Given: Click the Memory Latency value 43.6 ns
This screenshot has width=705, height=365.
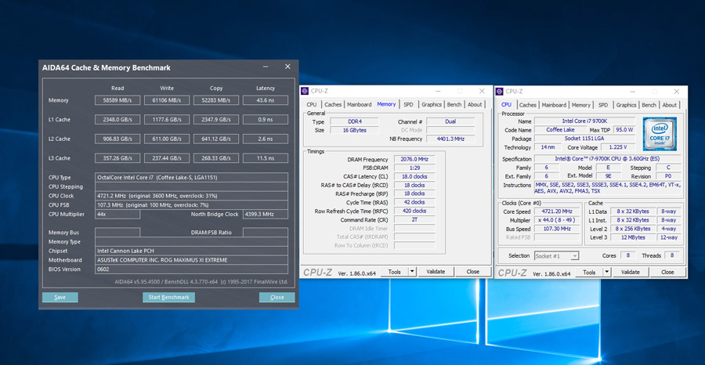Looking at the screenshot, I should pos(266,100).
